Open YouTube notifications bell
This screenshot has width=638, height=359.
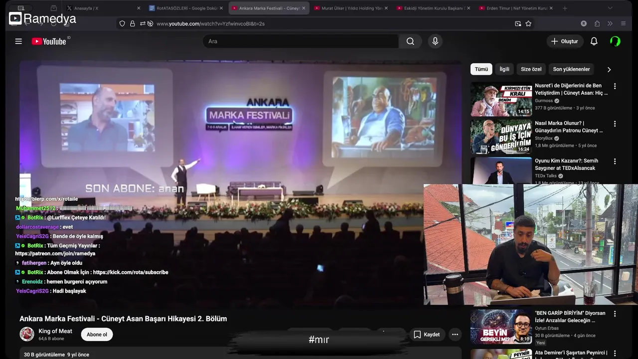(x=594, y=41)
